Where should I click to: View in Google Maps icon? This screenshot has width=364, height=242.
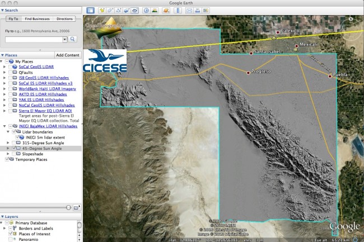[x=206, y=11]
